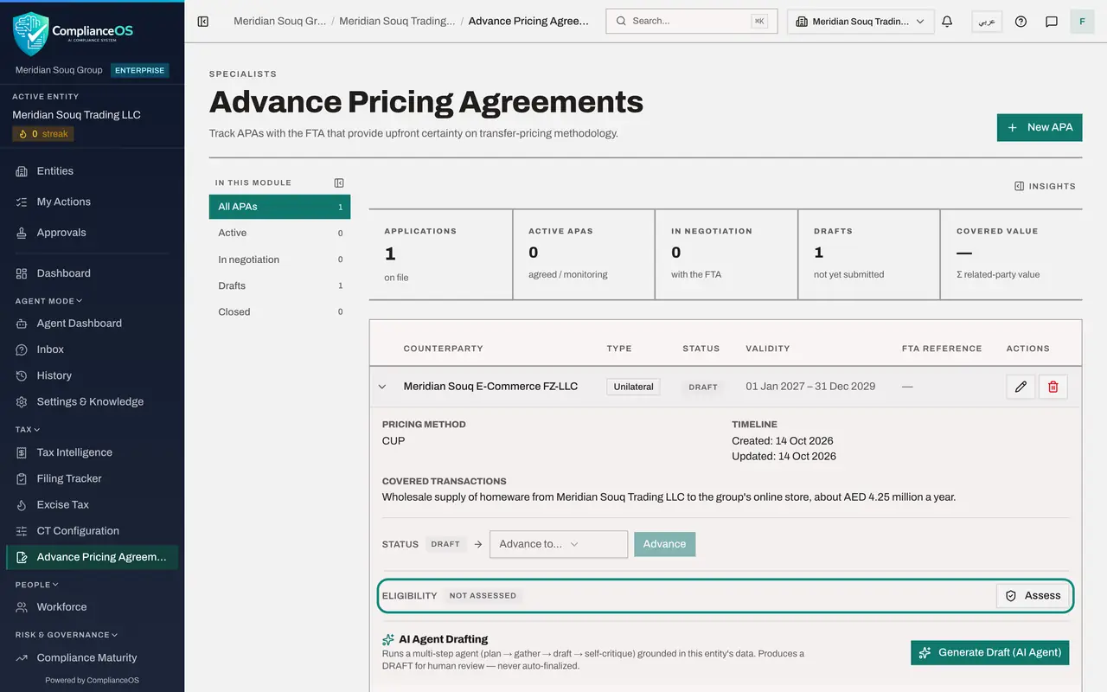Click the ComplianceOS shield logo
The width and height of the screenshot is (1107, 692).
pos(31,34)
